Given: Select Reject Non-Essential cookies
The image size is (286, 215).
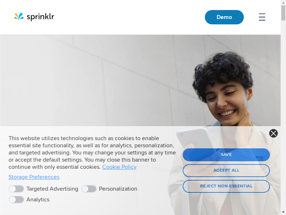Looking at the screenshot, I should [226, 186].
